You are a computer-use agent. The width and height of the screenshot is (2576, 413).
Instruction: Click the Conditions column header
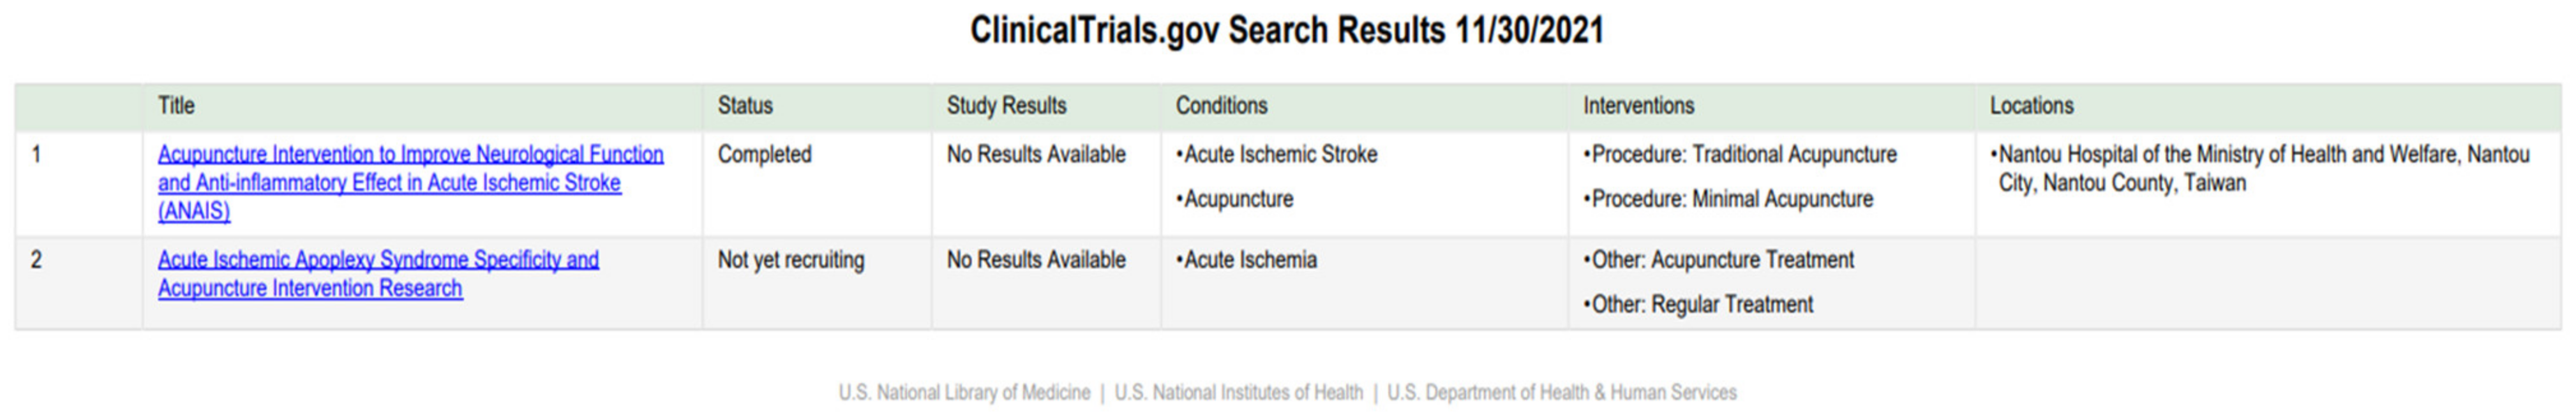pyautogui.click(x=1221, y=106)
